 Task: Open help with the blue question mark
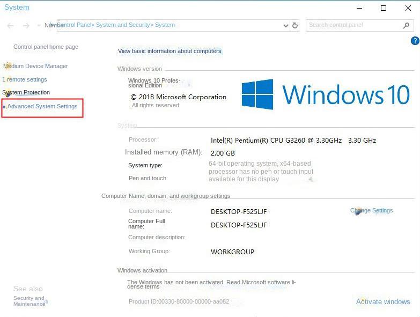(415, 41)
